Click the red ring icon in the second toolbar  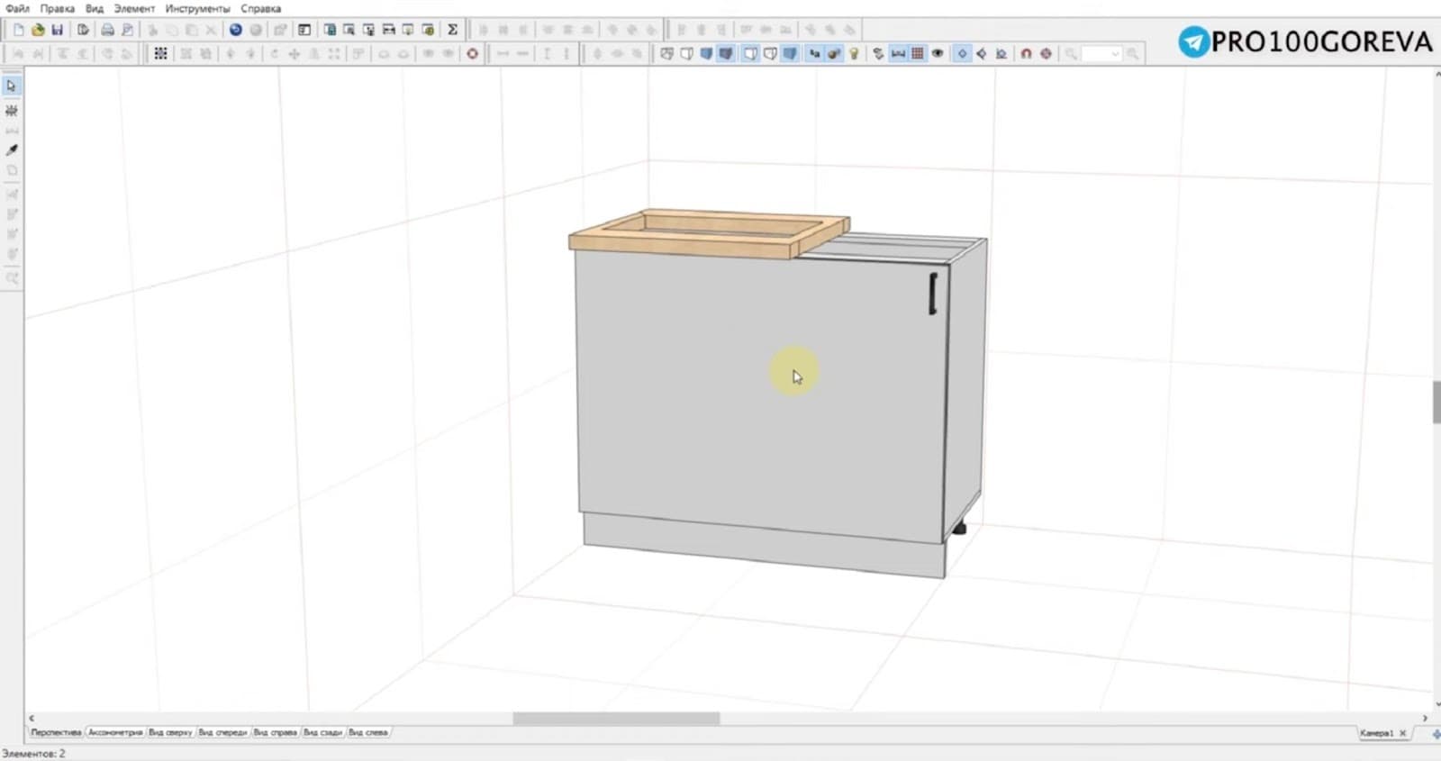pos(472,53)
